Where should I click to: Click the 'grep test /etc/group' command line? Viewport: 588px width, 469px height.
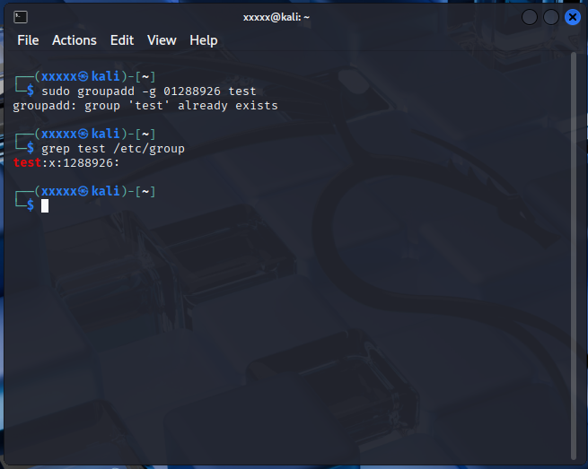pyautogui.click(x=112, y=149)
